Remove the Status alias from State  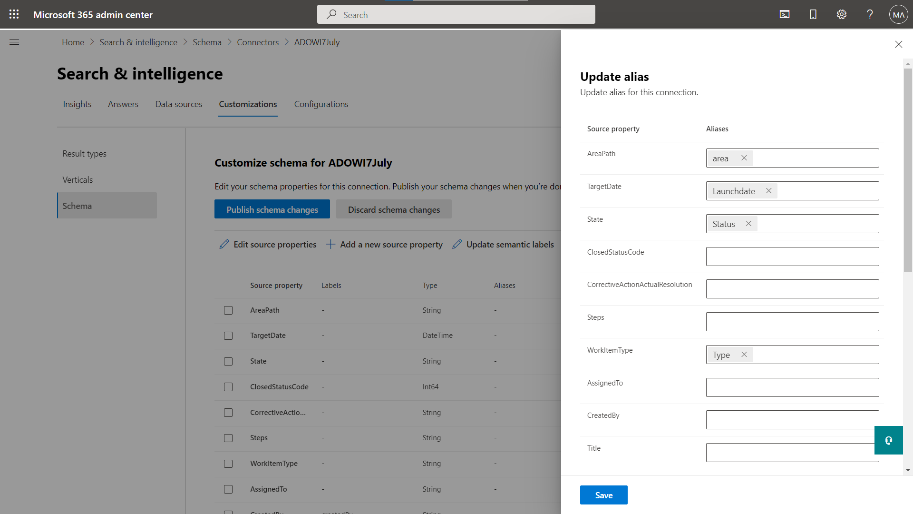pyautogui.click(x=748, y=223)
